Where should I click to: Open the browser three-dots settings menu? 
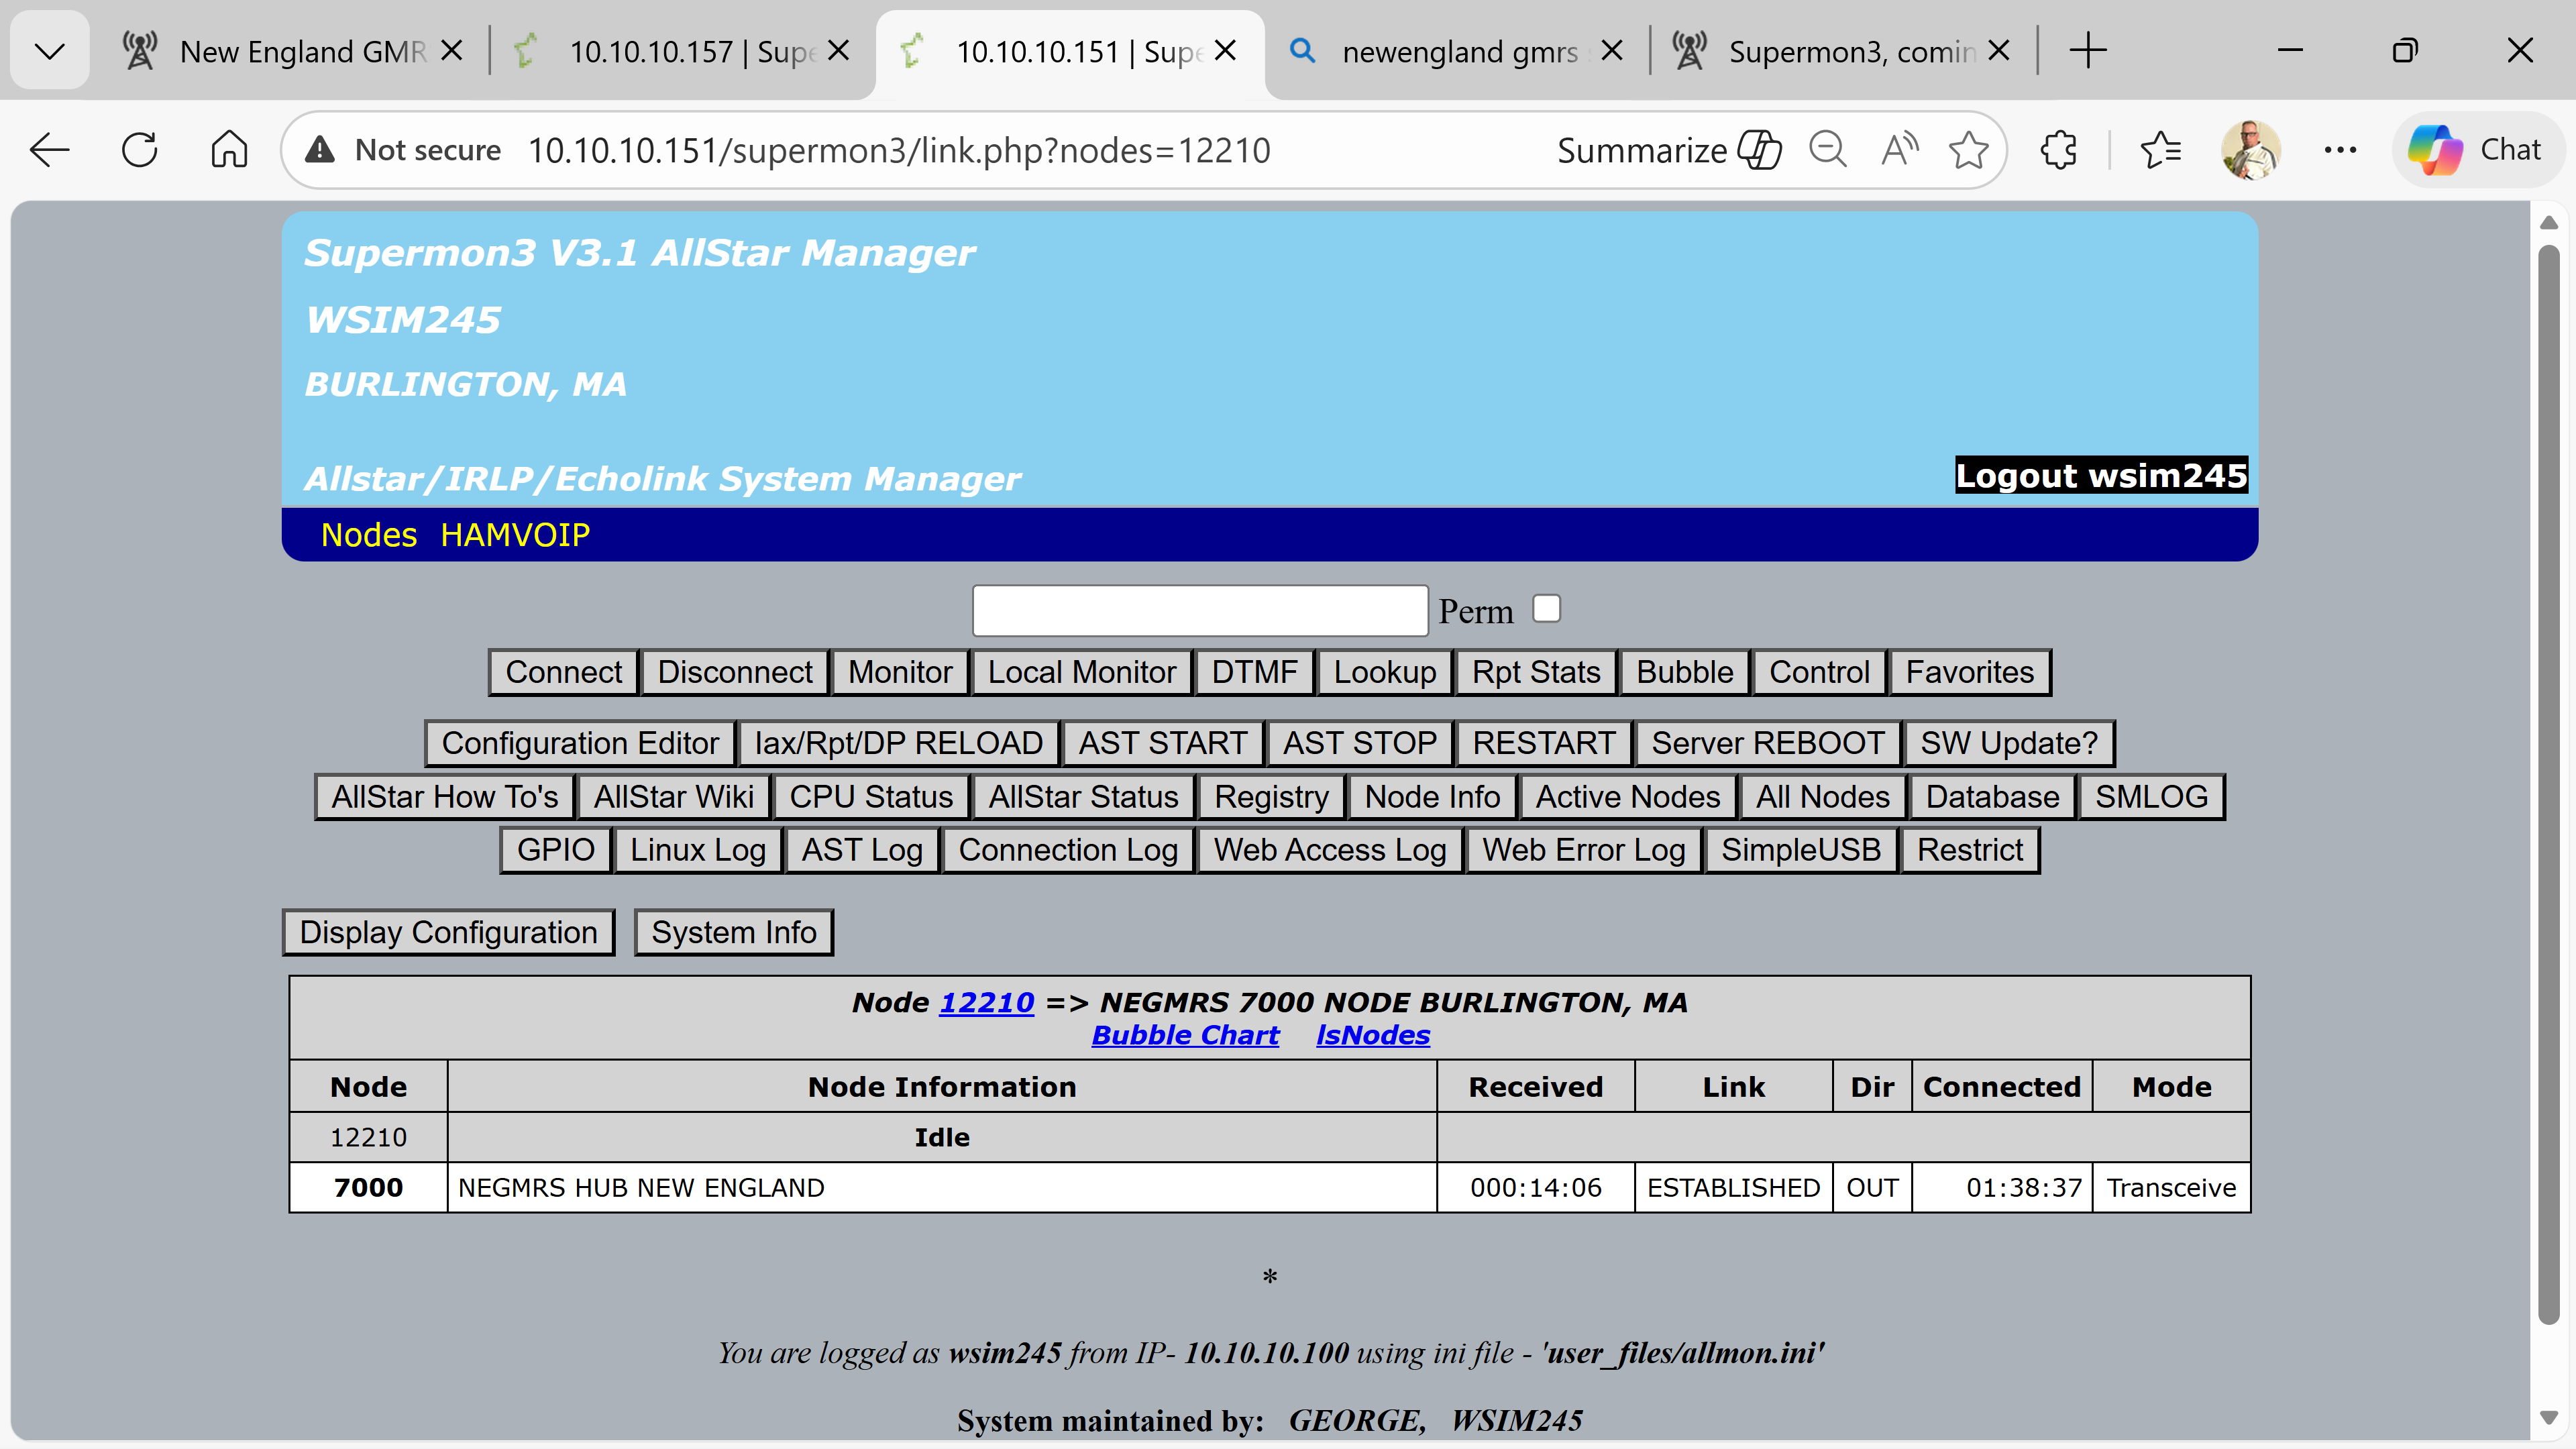pos(2339,150)
